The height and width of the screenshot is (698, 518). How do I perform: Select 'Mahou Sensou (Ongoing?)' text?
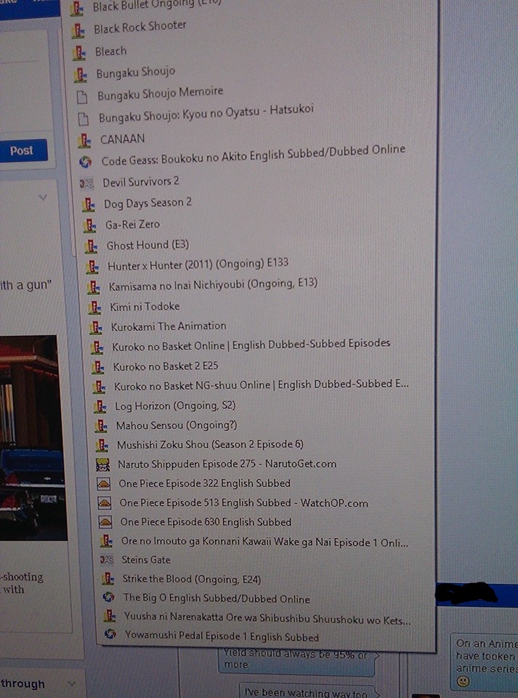point(177,425)
